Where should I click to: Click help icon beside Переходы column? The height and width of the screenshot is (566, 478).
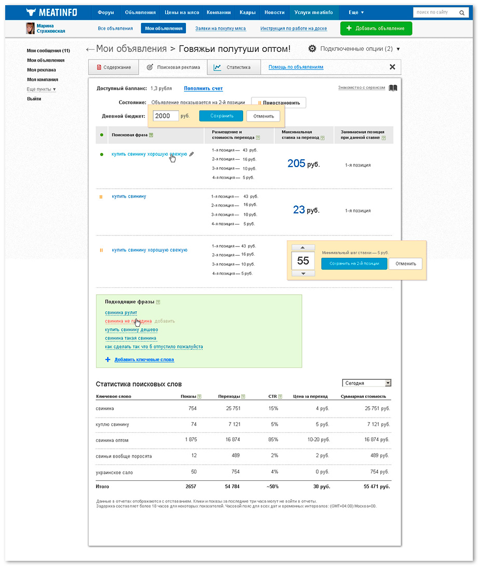[x=243, y=396]
